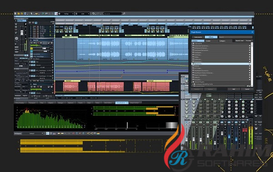The image size is (273, 172).
Task: Click the Plugin Browser list scrollbar
Action: (x=252, y=65)
